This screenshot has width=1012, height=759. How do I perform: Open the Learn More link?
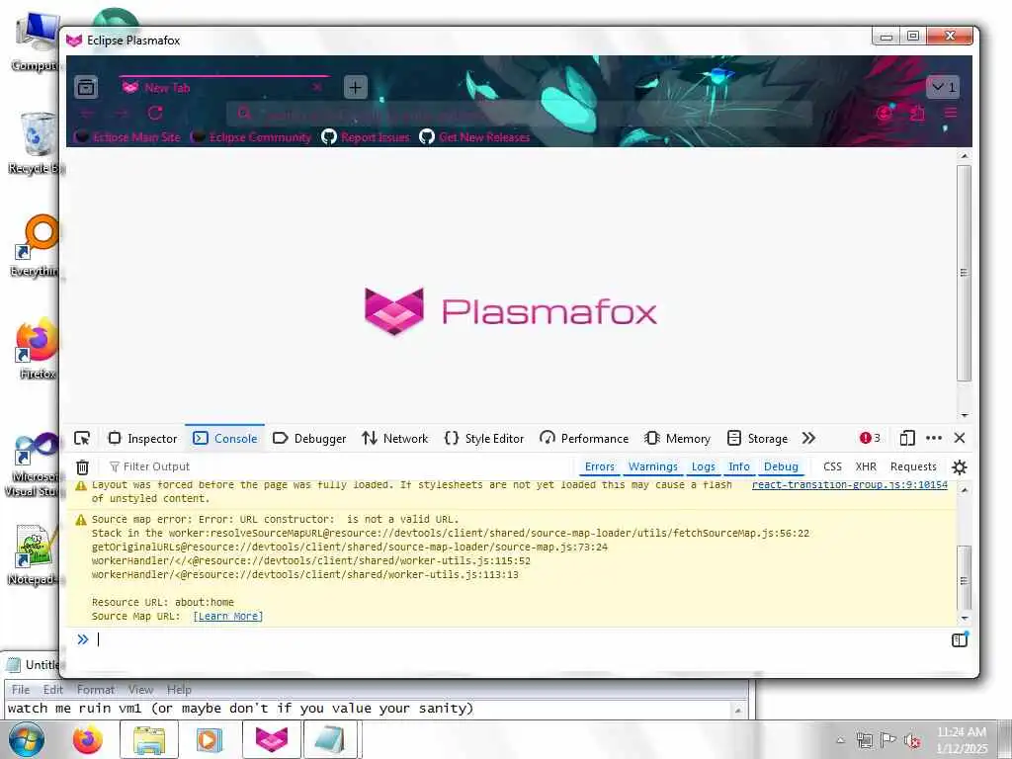coord(228,617)
